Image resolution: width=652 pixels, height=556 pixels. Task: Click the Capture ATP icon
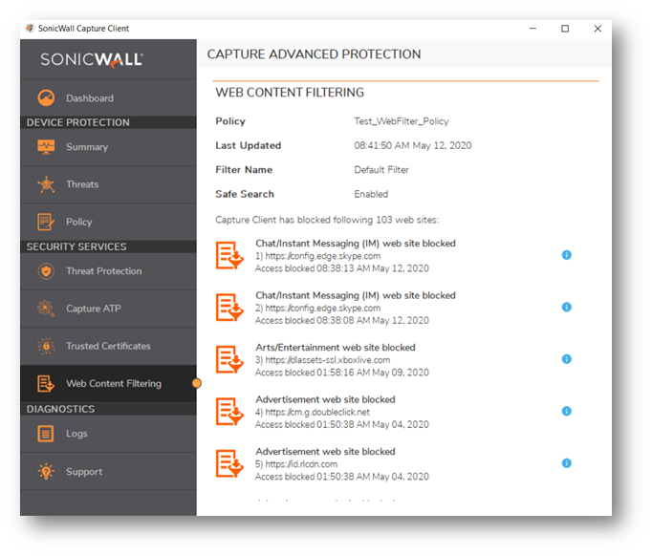(x=46, y=309)
